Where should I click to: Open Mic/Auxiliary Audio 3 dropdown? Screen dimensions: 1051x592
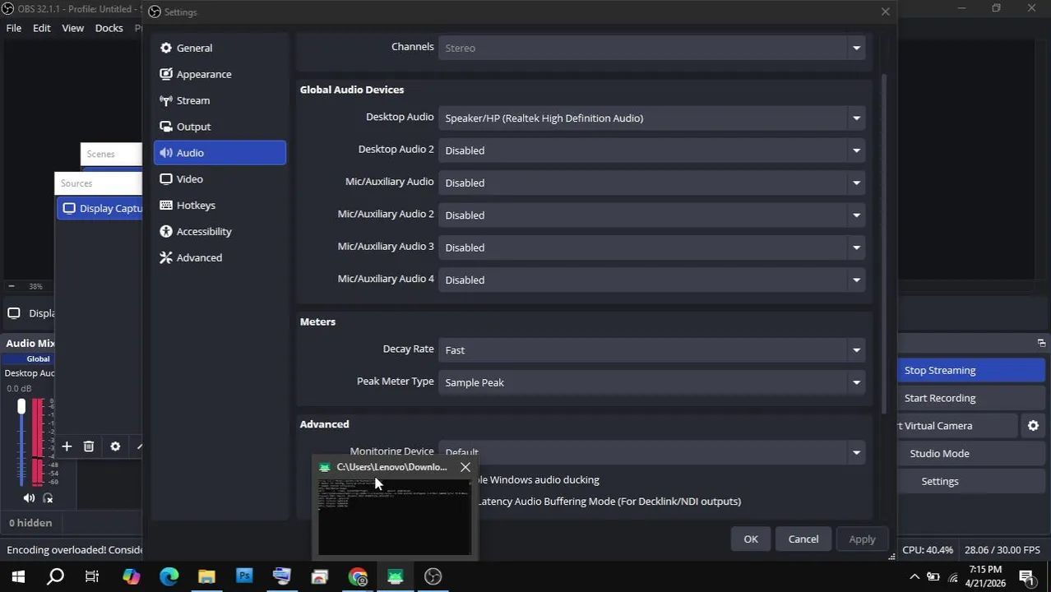click(x=651, y=247)
